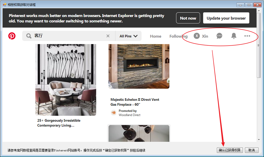This screenshot has width=264, height=157.
Task: Open the notifications bell icon
Action: coord(234,36)
